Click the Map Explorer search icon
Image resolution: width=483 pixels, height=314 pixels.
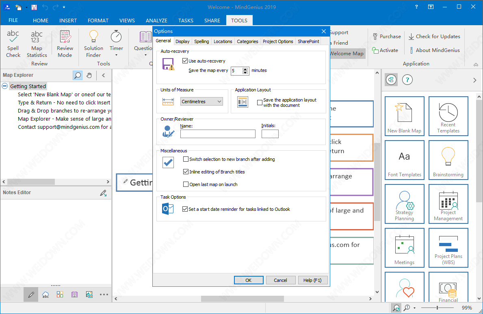pyautogui.click(x=78, y=75)
